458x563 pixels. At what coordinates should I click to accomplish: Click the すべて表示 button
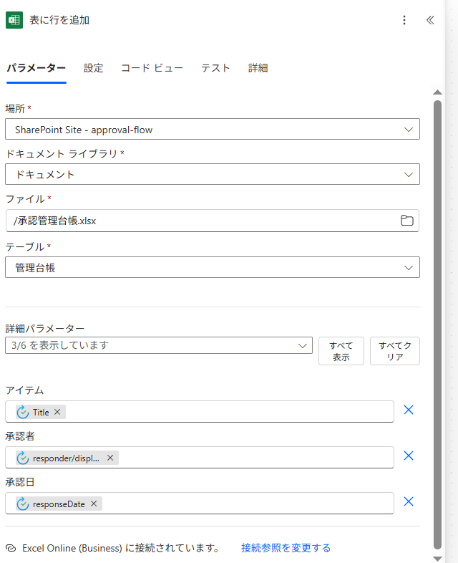(341, 351)
